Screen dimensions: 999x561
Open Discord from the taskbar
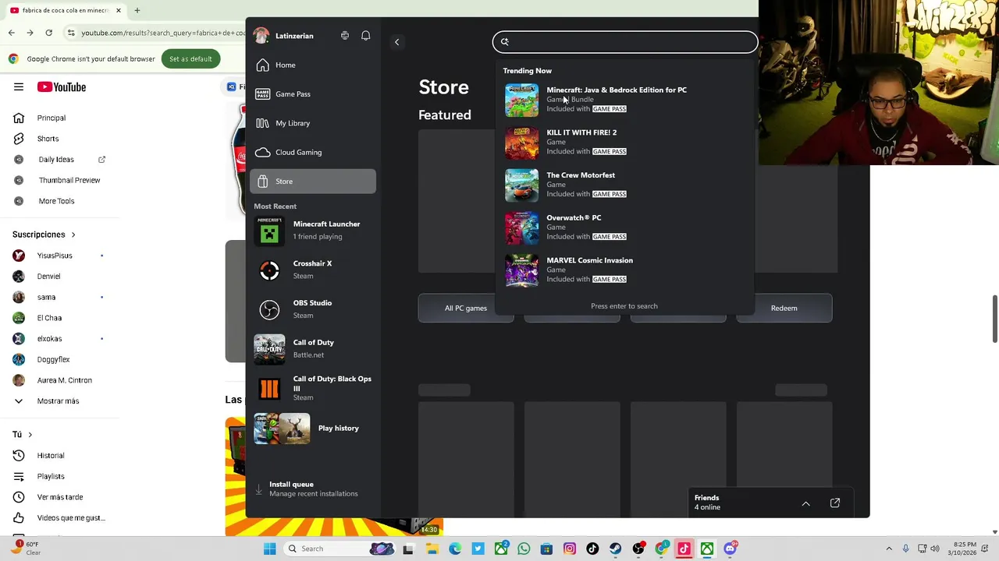point(731,549)
